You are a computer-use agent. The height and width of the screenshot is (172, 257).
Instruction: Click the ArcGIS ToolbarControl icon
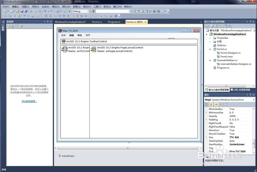pos(63,42)
